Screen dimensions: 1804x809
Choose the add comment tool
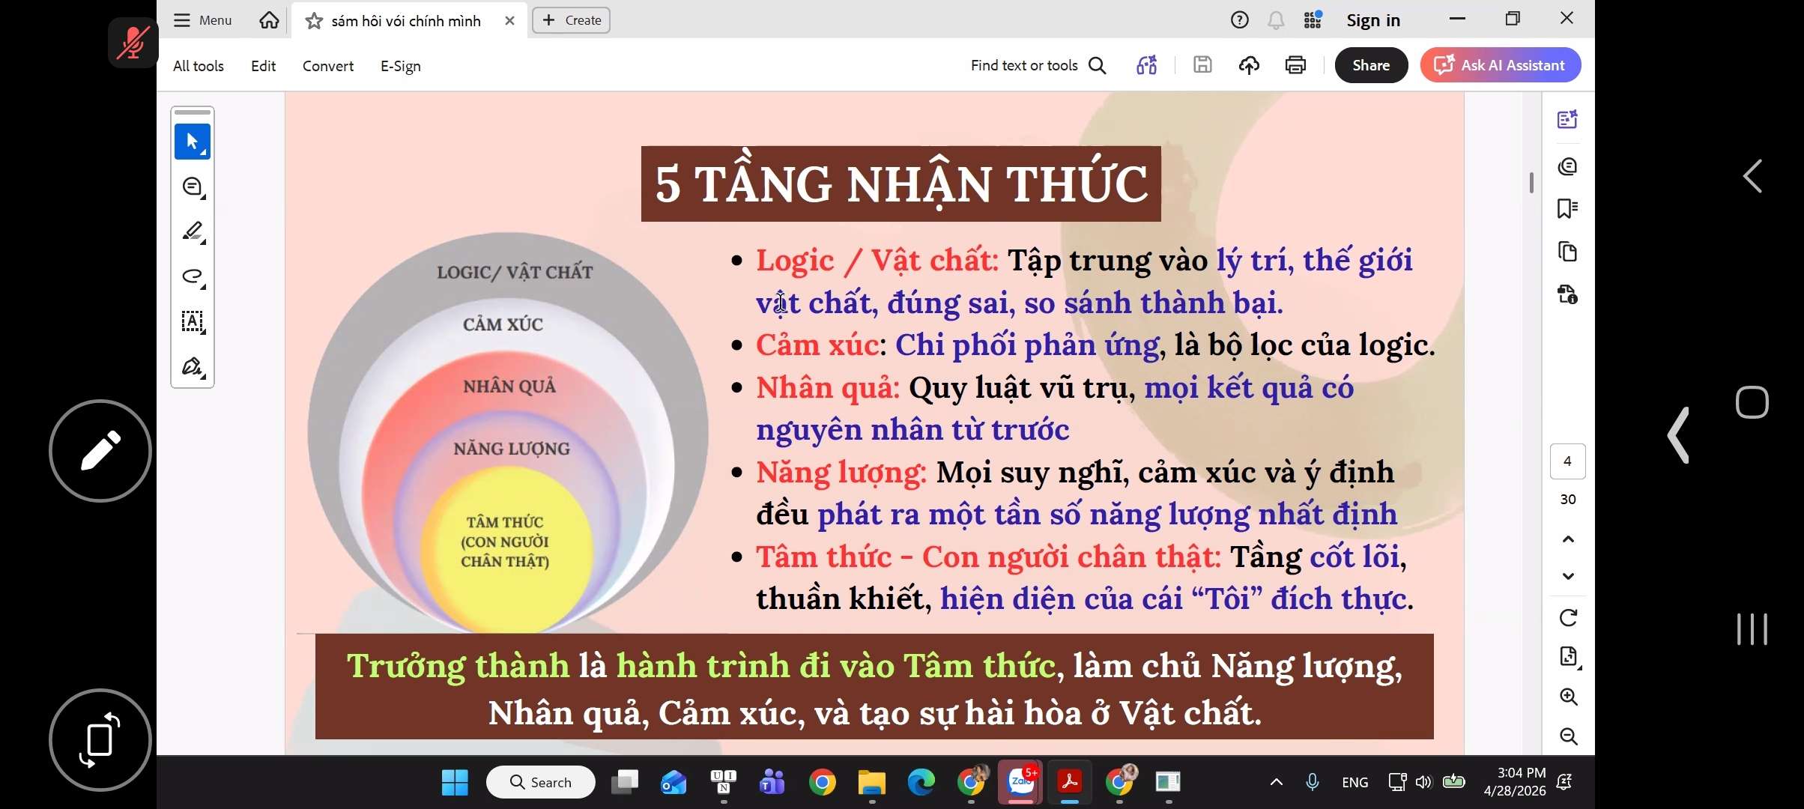click(x=193, y=187)
